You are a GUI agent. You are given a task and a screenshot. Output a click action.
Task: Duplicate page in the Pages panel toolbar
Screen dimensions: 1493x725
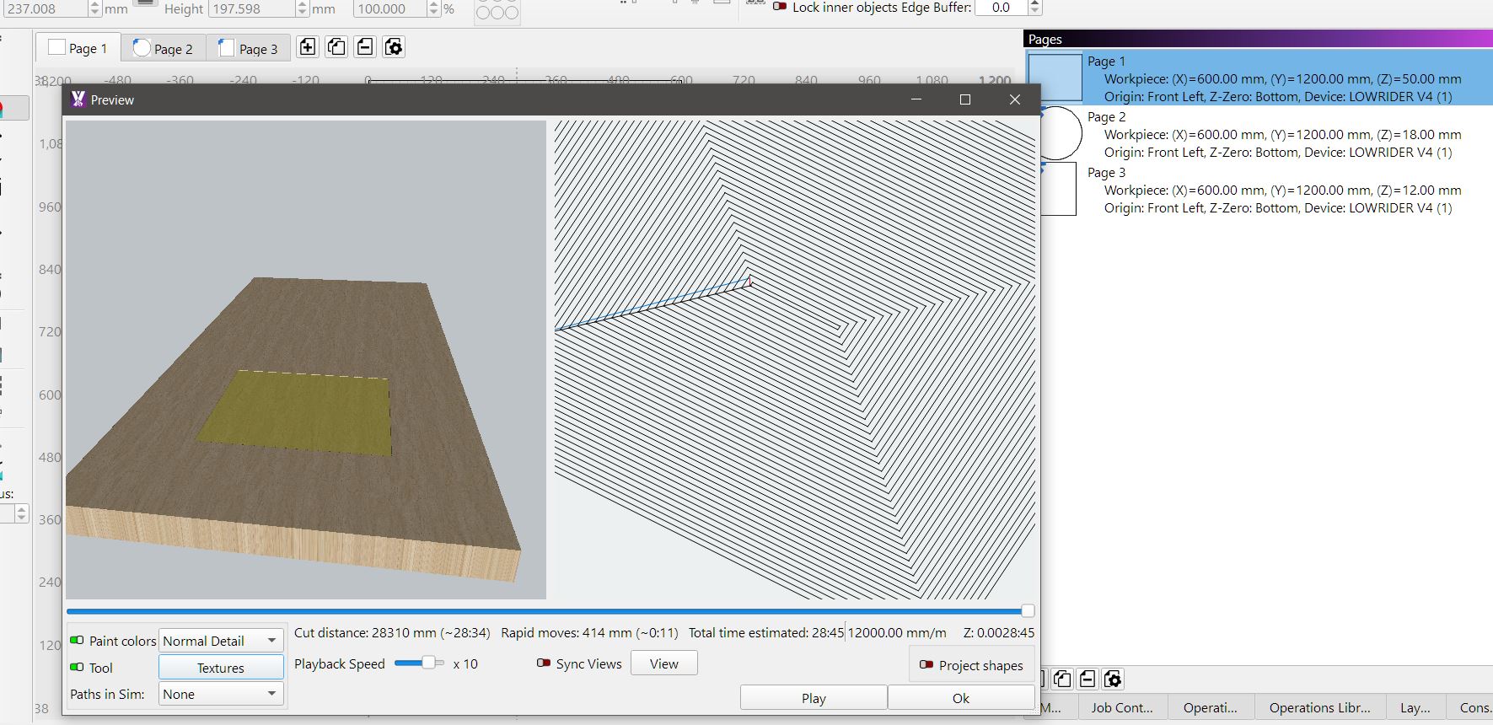click(1063, 679)
